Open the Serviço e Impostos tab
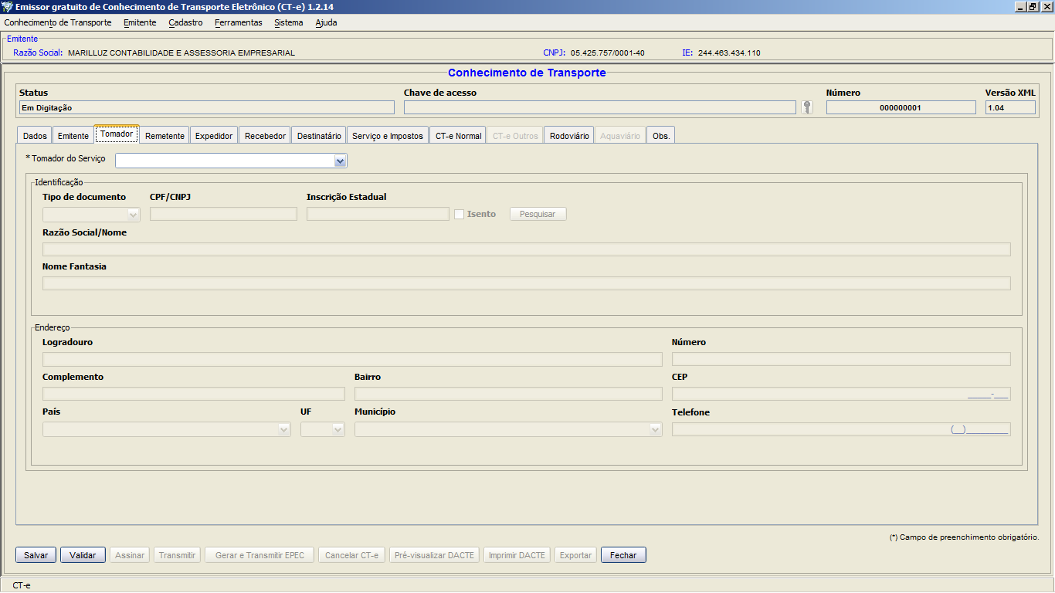This screenshot has width=1055, height=593. click(388, 136)
